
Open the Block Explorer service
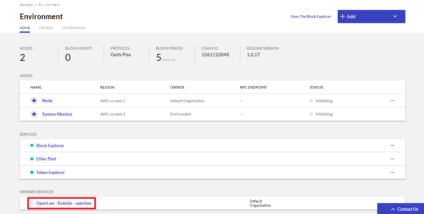point(50,146)
